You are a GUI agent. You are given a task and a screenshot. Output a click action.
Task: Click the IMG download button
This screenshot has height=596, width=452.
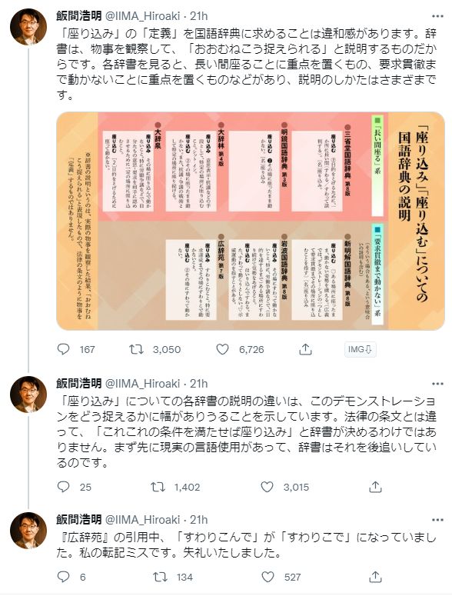[360, 349]
